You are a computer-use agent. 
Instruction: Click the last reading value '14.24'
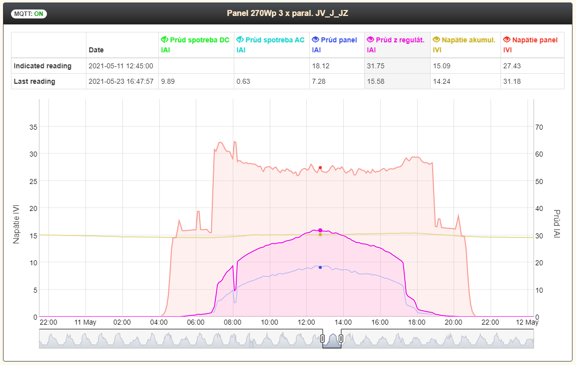click(x=442, y=81)
